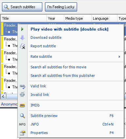Click the Anonymous user link
The image size is (126, 139).
[9, 104]
